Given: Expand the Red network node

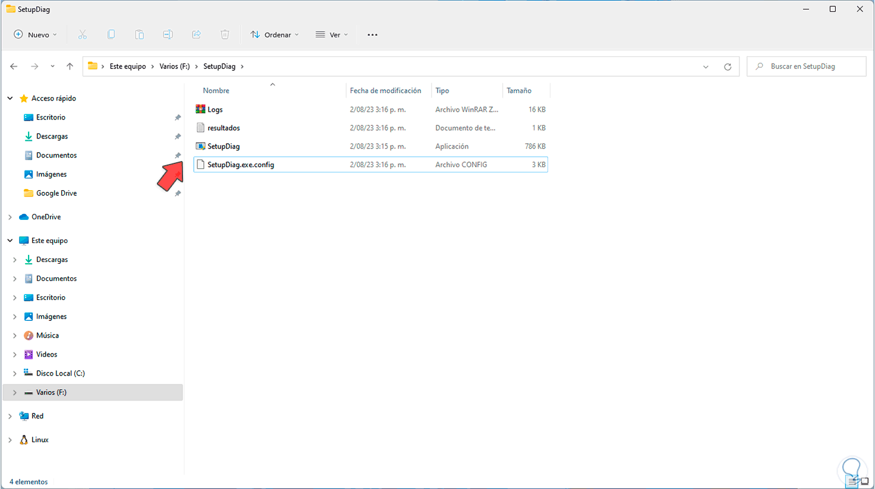Looking at the screenshot, I should coord(10,417).
